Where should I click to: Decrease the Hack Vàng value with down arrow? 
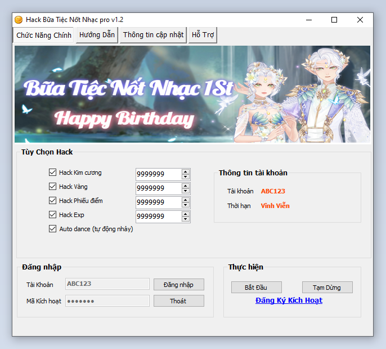[186, 191]
